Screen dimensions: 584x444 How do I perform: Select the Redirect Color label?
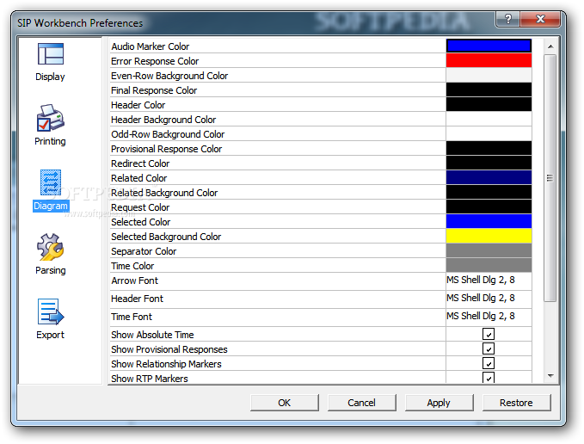tap(140, 163)
